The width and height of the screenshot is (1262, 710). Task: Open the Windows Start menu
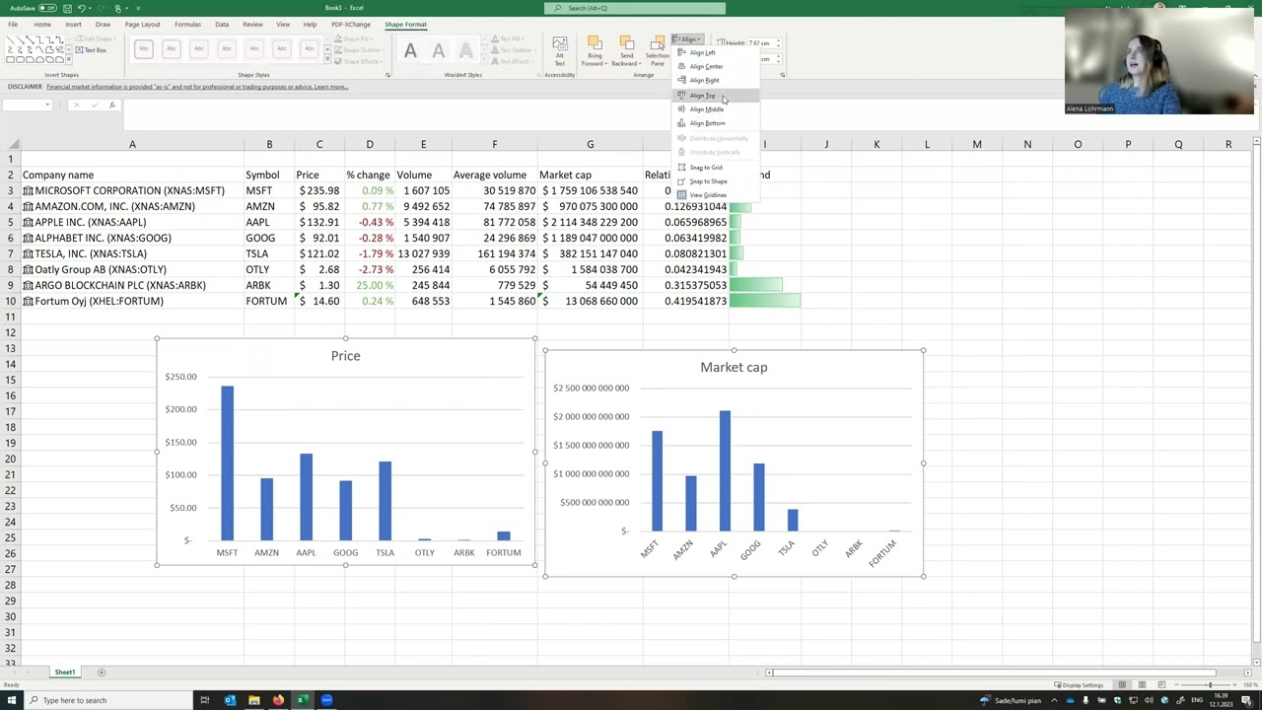click(x=10, y=700)
